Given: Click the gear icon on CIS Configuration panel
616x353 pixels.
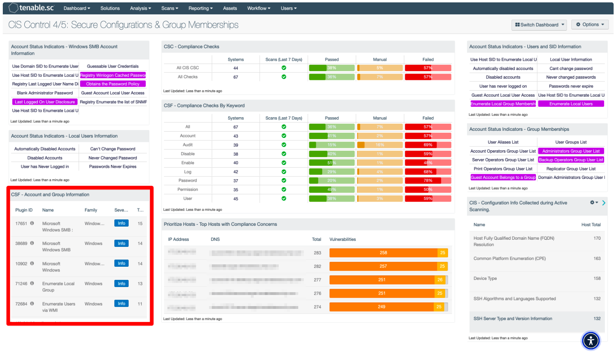Looking at the screenshot, I should 593,203.
